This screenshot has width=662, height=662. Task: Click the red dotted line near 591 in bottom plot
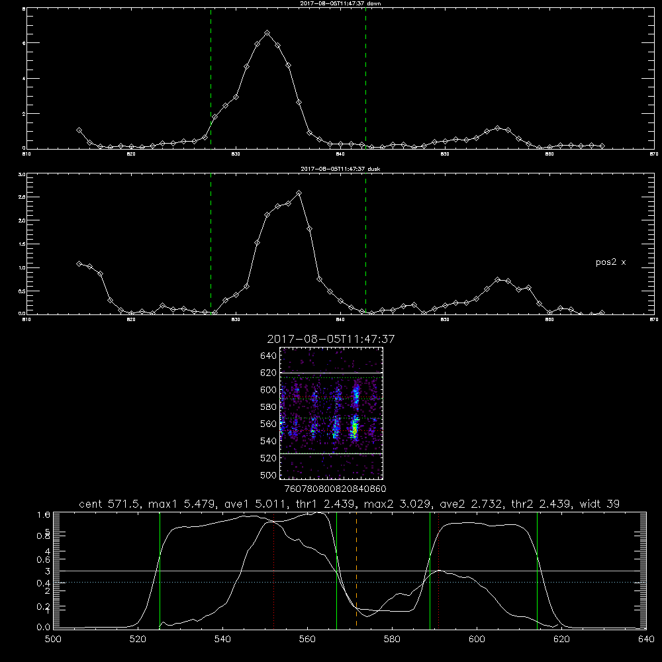[x=439, y=570]
